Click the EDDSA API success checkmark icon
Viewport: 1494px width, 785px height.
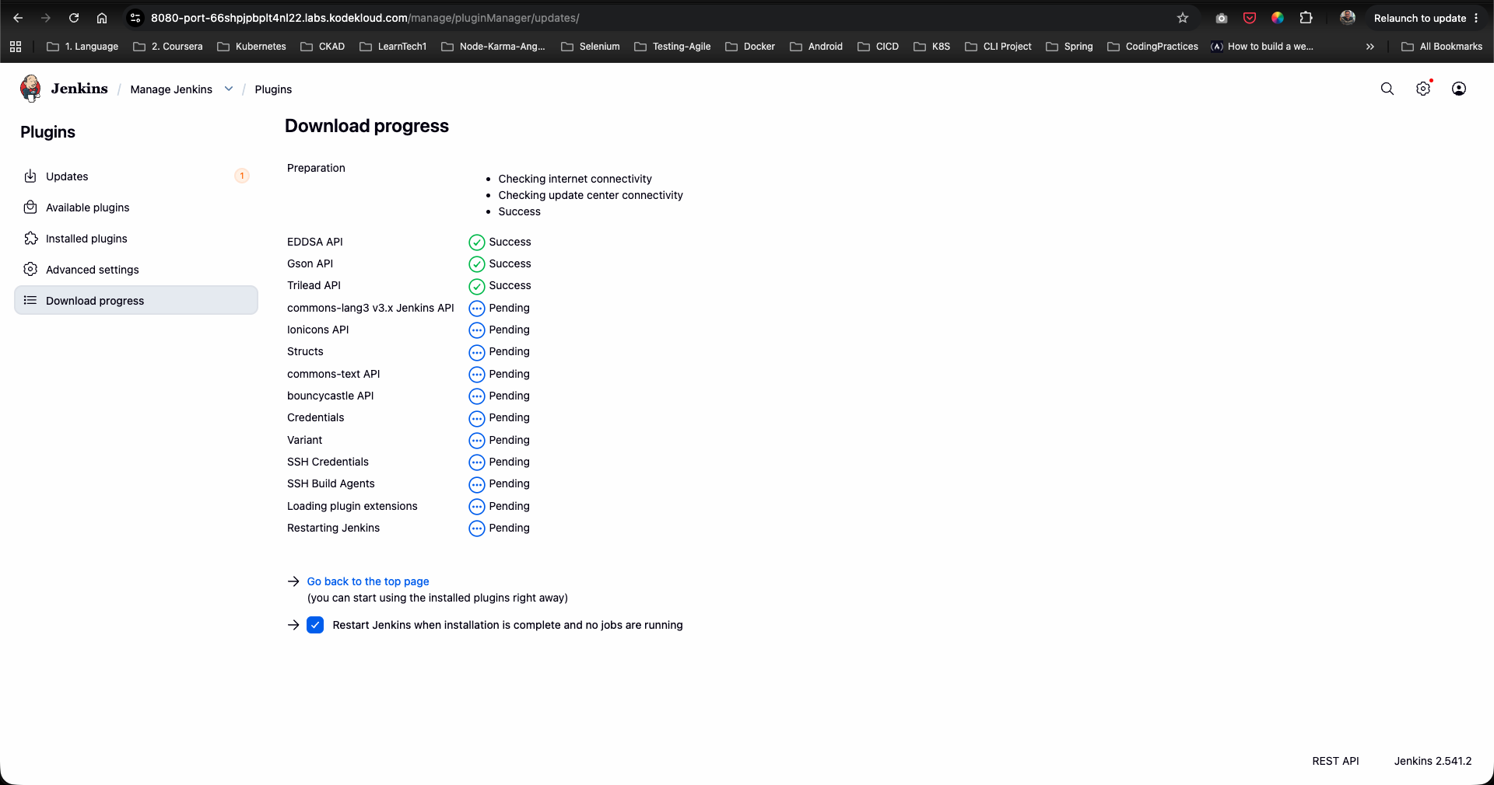[477, 242]
